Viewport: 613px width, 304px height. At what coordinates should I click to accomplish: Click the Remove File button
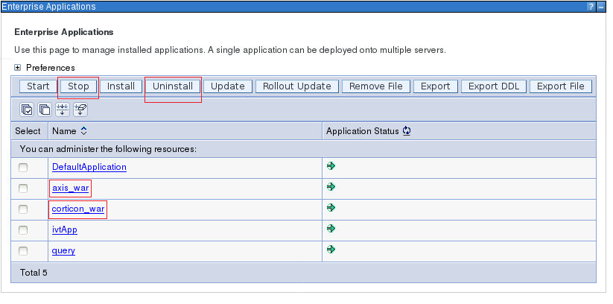pyautogui.click(x=376, y=86)
